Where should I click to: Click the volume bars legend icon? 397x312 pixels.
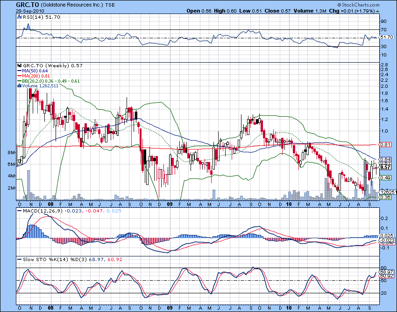pyautogui.click(x=19, y=86)
